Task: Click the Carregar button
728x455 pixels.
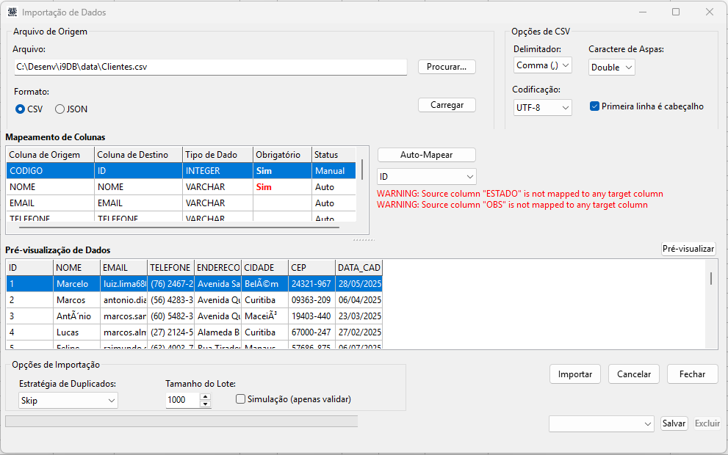Action: (x=447, y=105)
